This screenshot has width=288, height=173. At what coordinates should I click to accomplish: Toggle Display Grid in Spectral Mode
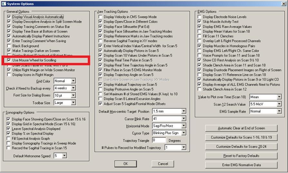pyautogui.click(x=9, y=124)
